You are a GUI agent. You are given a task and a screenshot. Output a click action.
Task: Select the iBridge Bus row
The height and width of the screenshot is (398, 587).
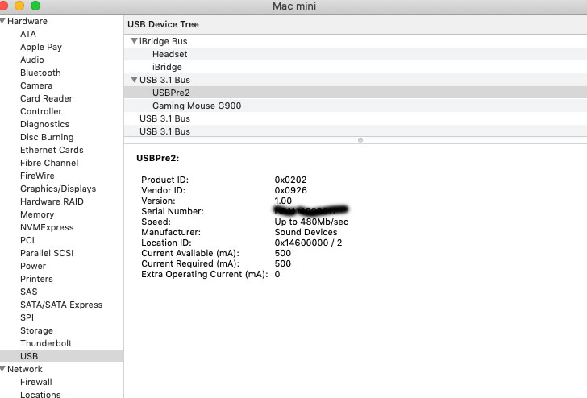point(356,41)
